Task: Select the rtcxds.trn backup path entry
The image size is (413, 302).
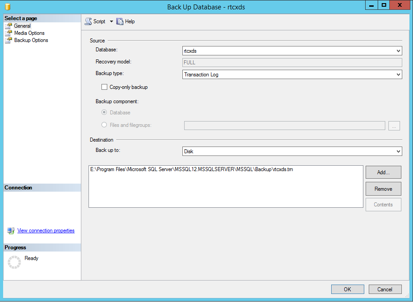Action: pyautogui.click(x=191, y=170)
